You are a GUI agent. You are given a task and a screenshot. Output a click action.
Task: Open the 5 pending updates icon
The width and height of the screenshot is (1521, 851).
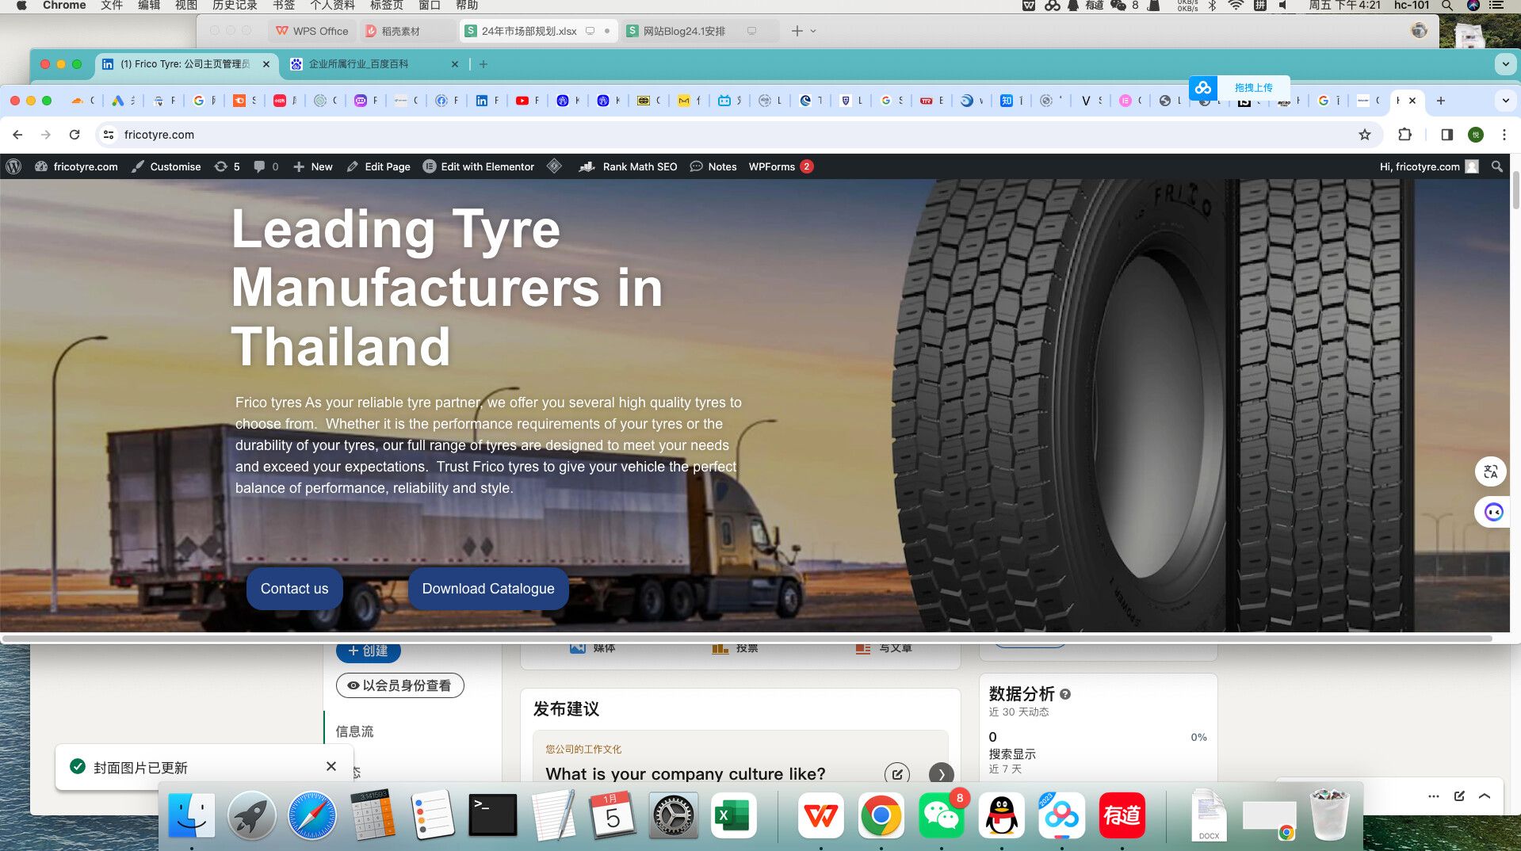[x=227, y=166]
